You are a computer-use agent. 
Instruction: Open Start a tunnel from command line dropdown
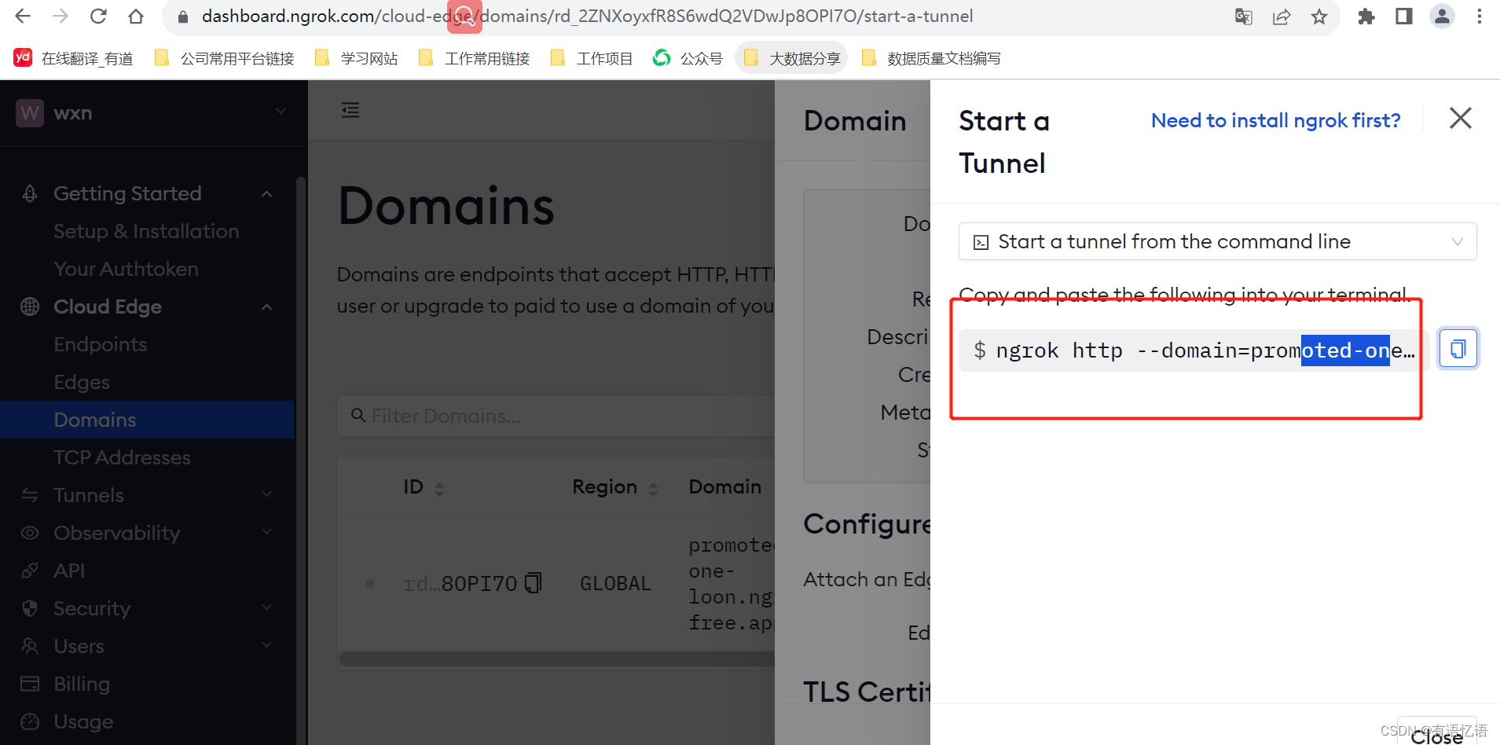click(x=1217, y=241)
